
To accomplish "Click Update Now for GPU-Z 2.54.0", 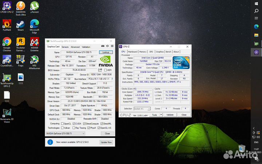I will click(106, 142).
